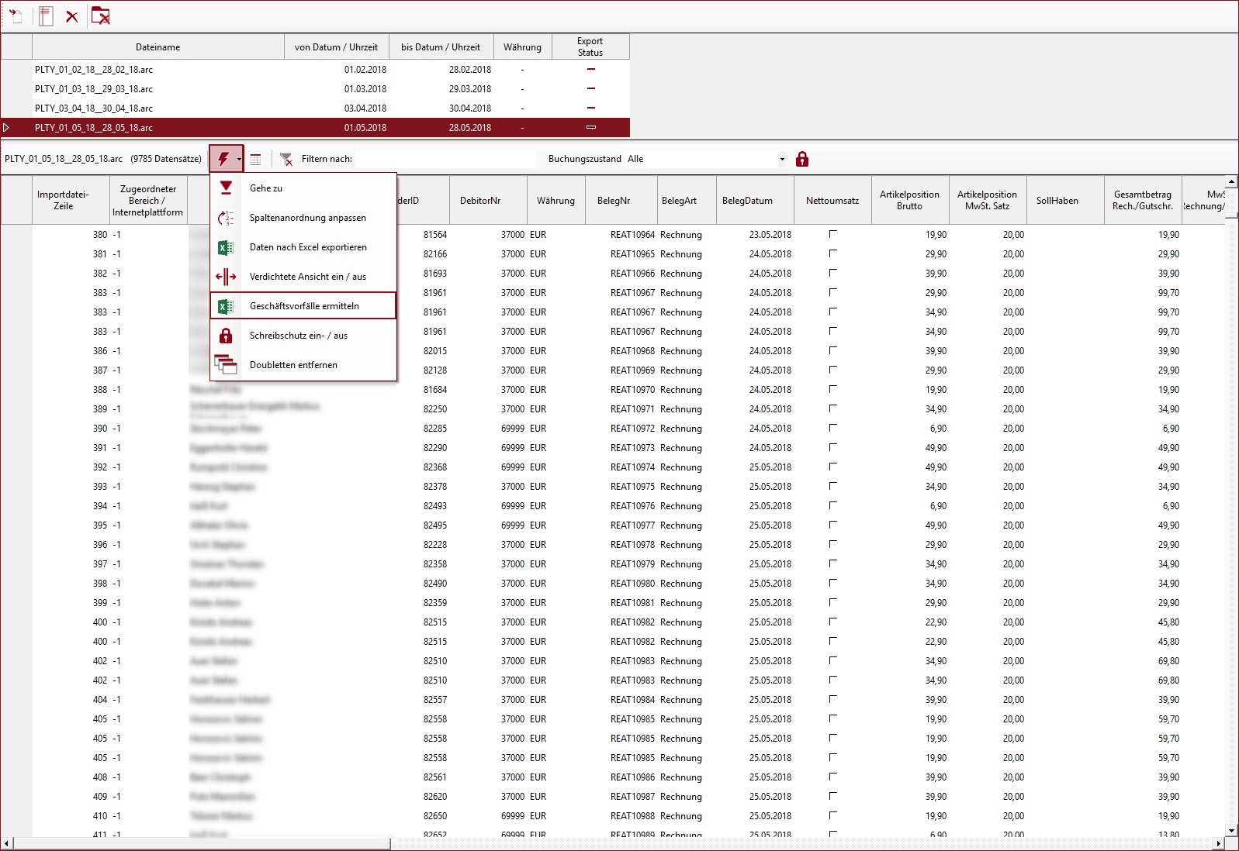This screenshot has height=851, width=1239.
Task: Check Nettoumsatz box in REAT10972 row
Action: coord(832,428)
